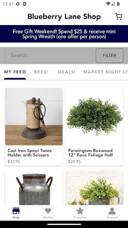The image size is (128, 228).
Task: Open the MARKET NIGHT LIVE tab
Action: (x=106, y=72)
